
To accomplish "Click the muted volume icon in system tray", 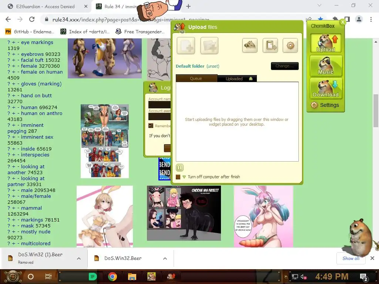I will pyautogui.click(x=303, y=277).
